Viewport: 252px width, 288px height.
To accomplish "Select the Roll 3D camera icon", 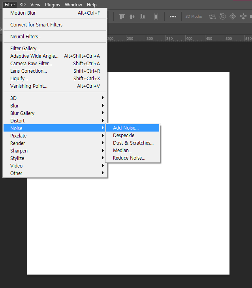I will click(223, 17).
